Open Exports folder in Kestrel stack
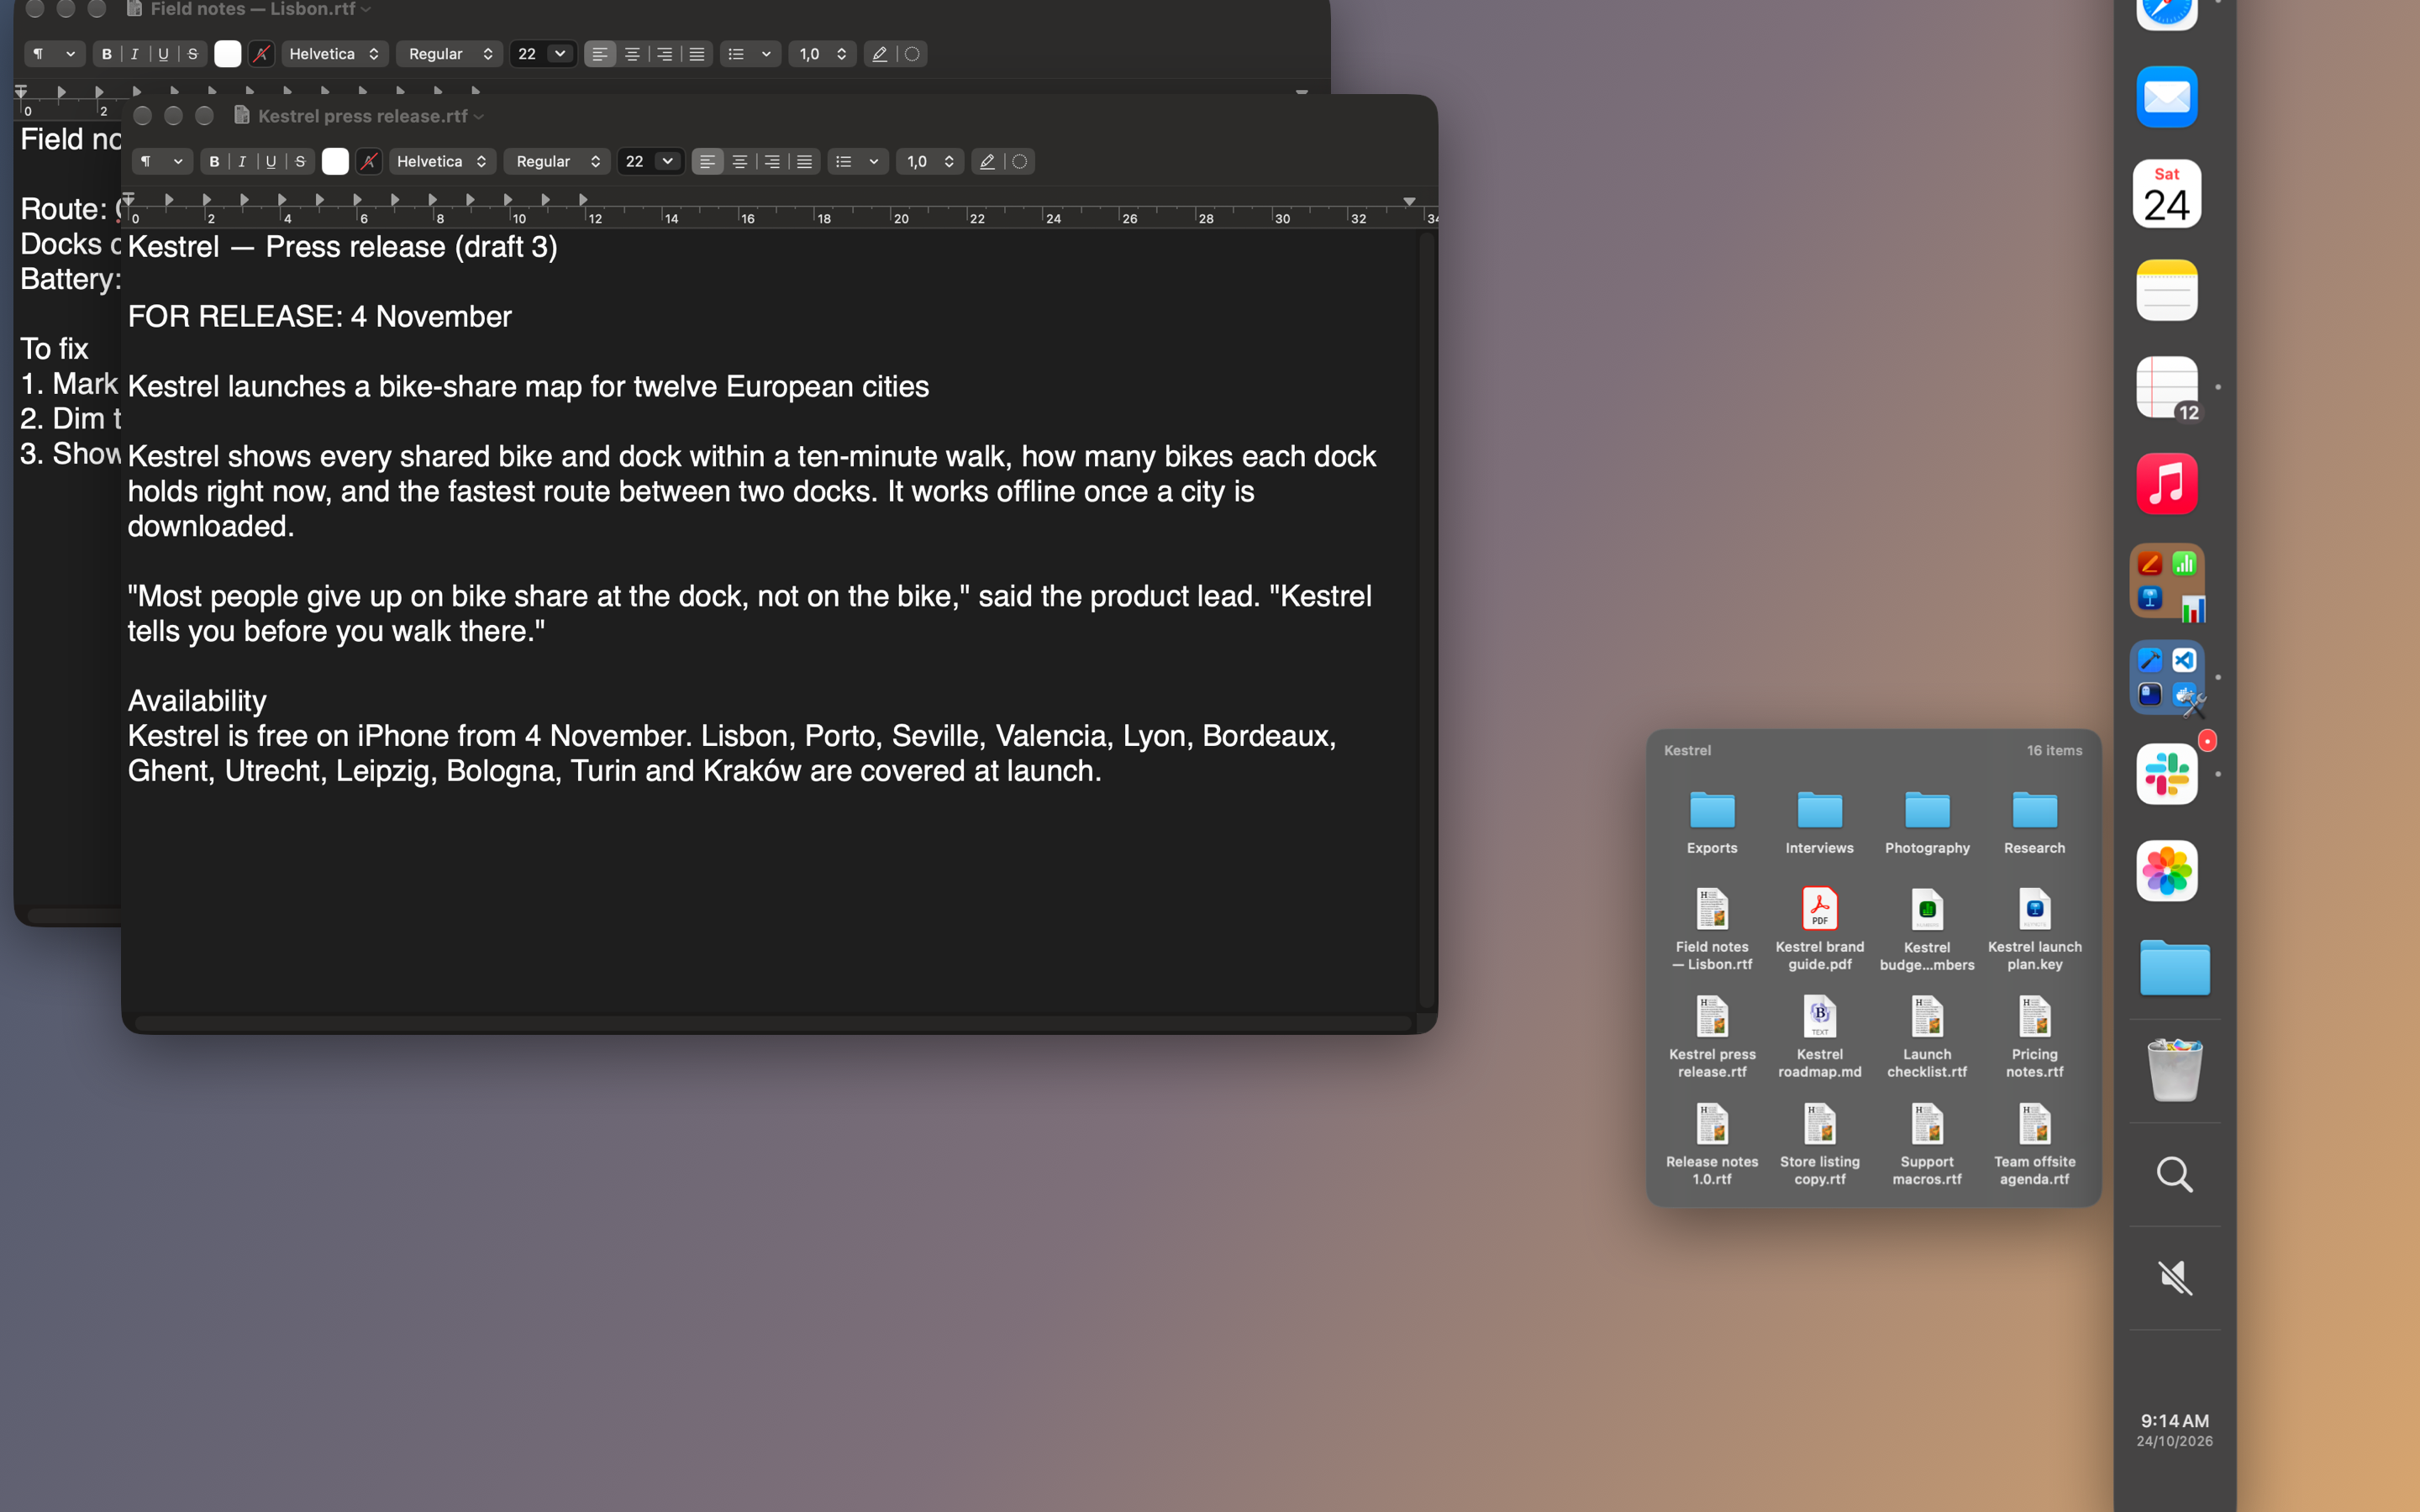The height and width of the screenshot is (1512, 2420). (x=1712, y=822)
